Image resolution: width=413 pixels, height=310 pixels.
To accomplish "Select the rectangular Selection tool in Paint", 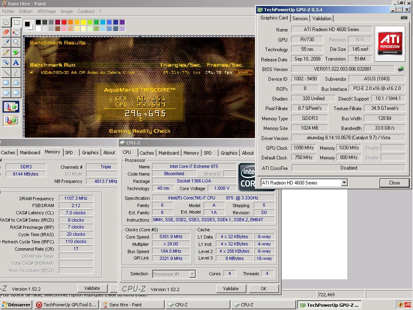I will [x=16, y=23].
